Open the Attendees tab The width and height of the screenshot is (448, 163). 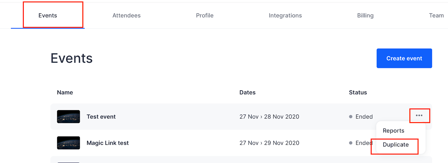click(127, 15)
